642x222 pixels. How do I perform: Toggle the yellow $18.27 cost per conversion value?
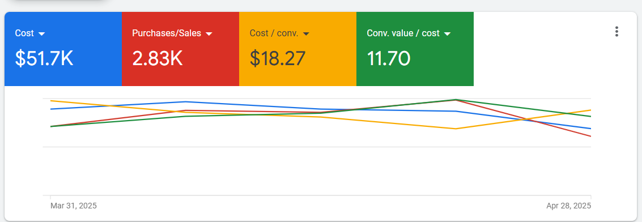click(x=278, y=58)
